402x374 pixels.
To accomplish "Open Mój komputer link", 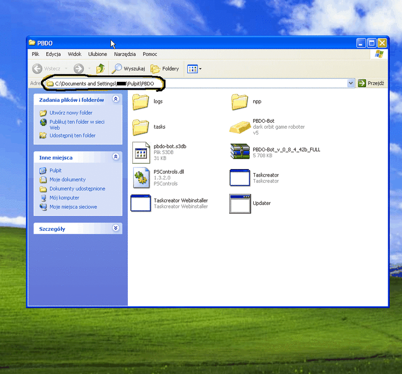I will (64, 198).
